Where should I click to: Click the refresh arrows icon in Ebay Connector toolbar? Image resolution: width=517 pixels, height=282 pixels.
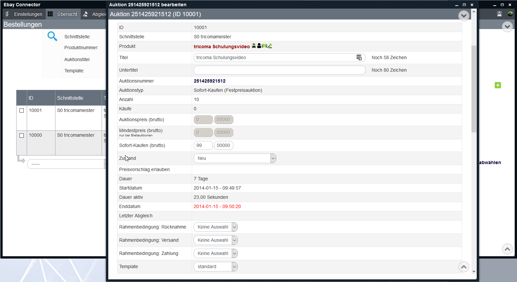pos(510,14)
